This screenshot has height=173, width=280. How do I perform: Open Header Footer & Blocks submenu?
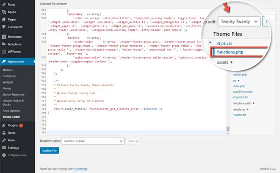point(13,103)
